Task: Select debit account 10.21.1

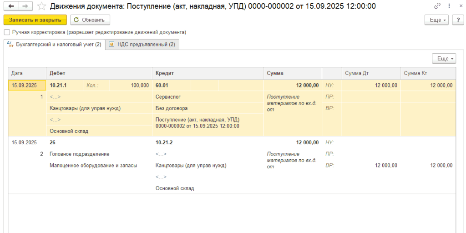Action: pos(65,86)
